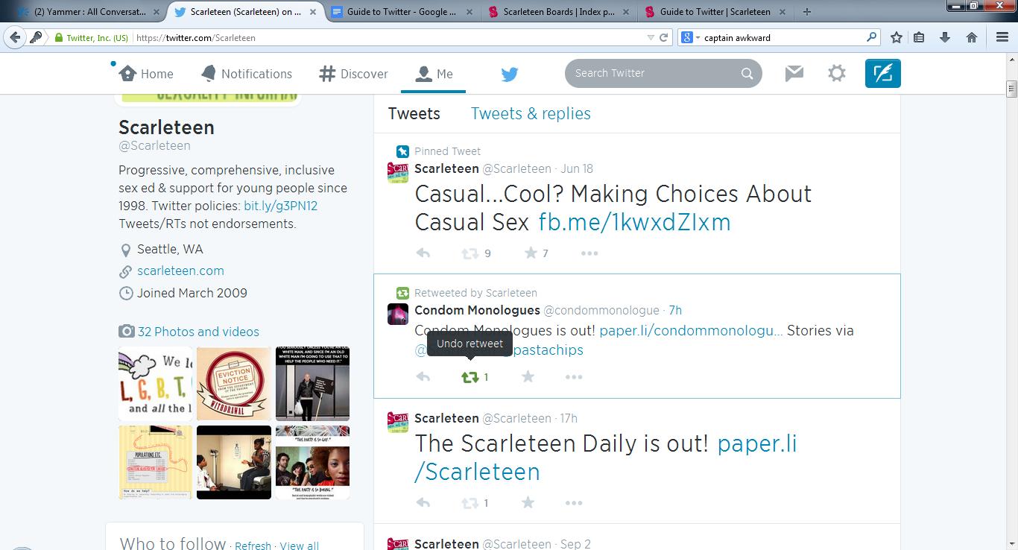Favorite The Scarleteen Daily tweet
Image resolution: width=1018 pixels, height=550 pixels.
528,503
